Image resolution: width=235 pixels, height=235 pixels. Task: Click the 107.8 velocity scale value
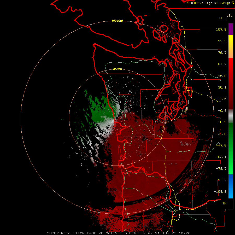[x=221, y=29]
